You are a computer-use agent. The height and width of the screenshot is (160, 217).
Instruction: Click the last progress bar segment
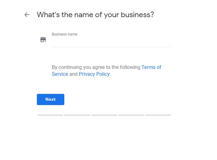pos(158,115)
